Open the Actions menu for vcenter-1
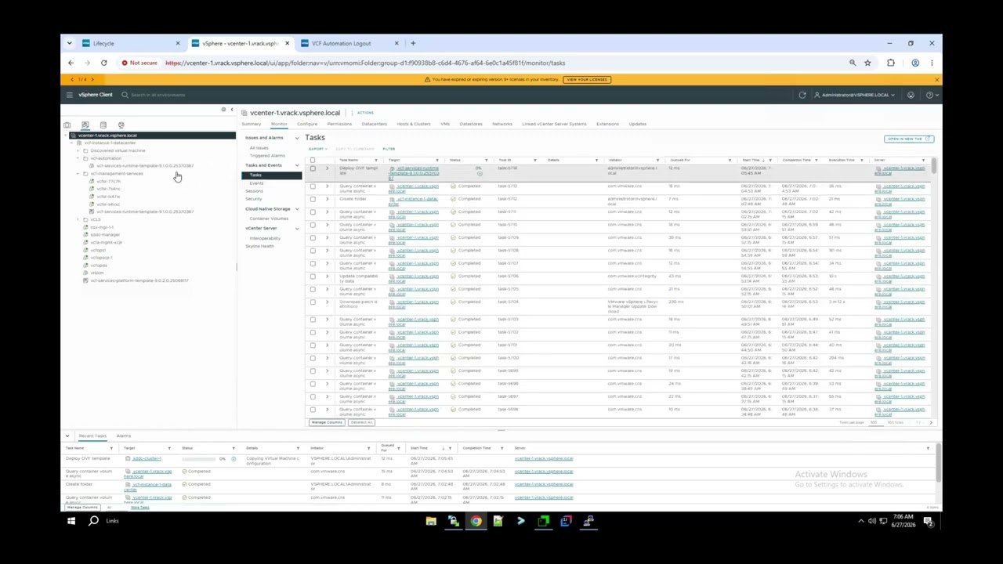This screenshot has width=1003, height=564. [x=365, y=113]
